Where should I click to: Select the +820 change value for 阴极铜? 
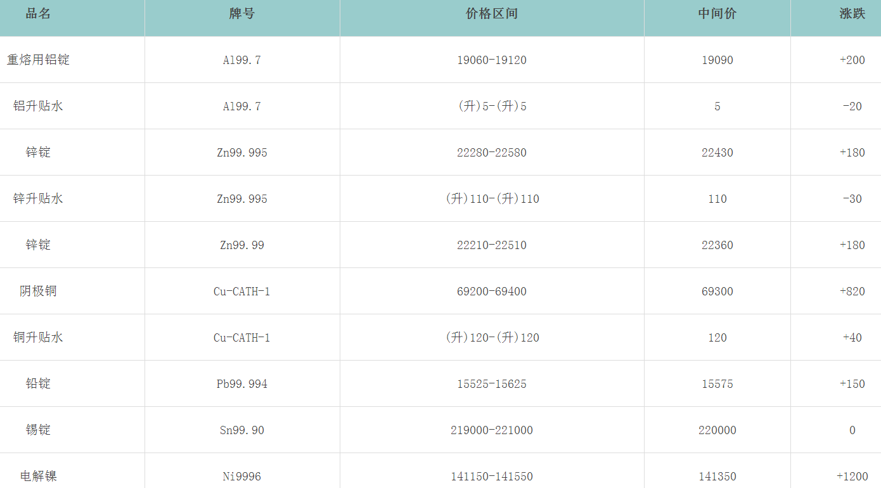click(852, 292)
